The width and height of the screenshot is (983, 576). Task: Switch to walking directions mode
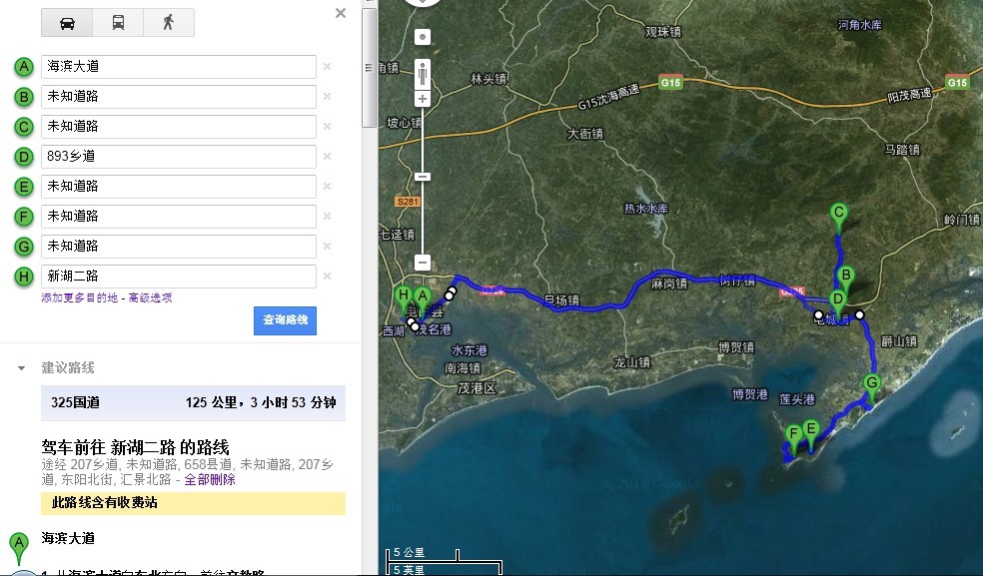pyautogui.click(x=169, y=23)
